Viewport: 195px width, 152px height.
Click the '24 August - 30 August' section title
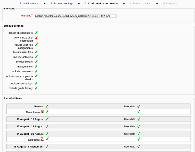30,134
